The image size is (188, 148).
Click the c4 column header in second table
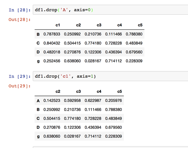99,92
